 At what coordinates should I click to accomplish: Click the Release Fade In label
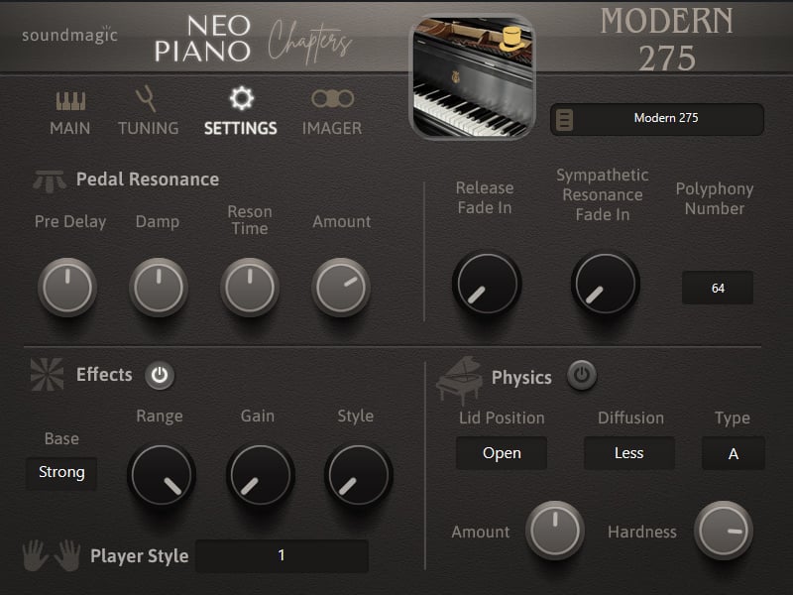485,197
